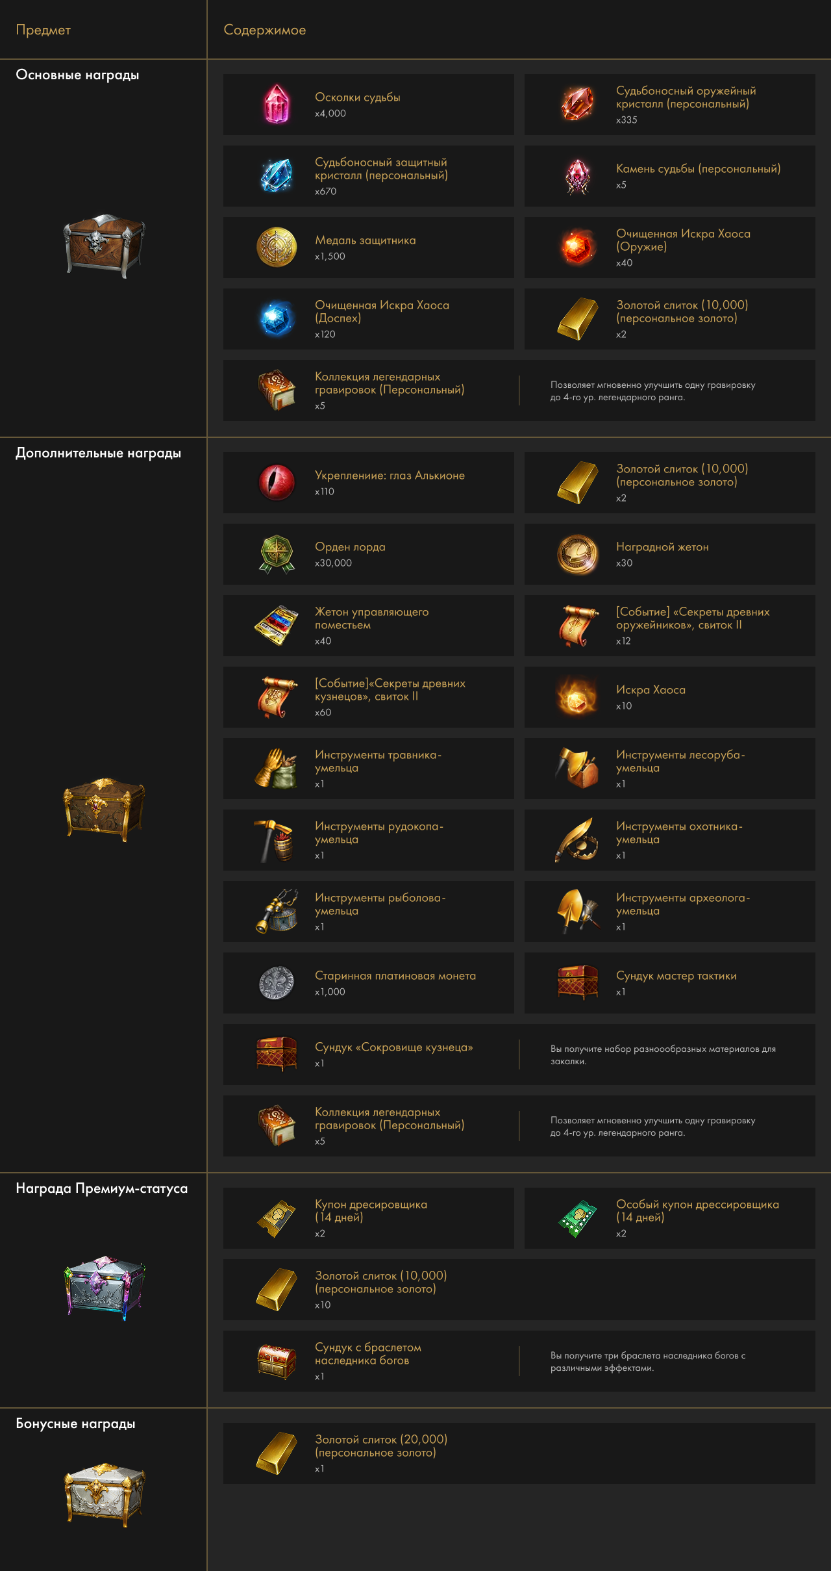831x1571 pixels.
Task: Click the Наградной жетон coin icon
Action: [578, 554]
